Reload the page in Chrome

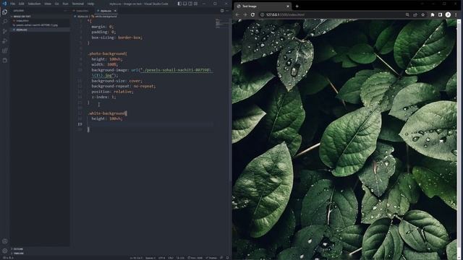252,14
